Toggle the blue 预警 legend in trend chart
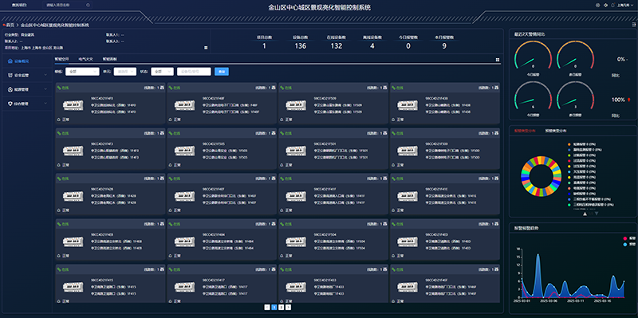This screenshot has height=318, width=638. click(628, 245)
